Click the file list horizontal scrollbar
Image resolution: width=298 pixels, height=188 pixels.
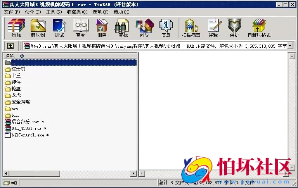tap(70, 174)
